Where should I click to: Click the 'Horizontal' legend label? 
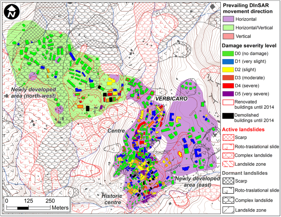pos(246,19)
